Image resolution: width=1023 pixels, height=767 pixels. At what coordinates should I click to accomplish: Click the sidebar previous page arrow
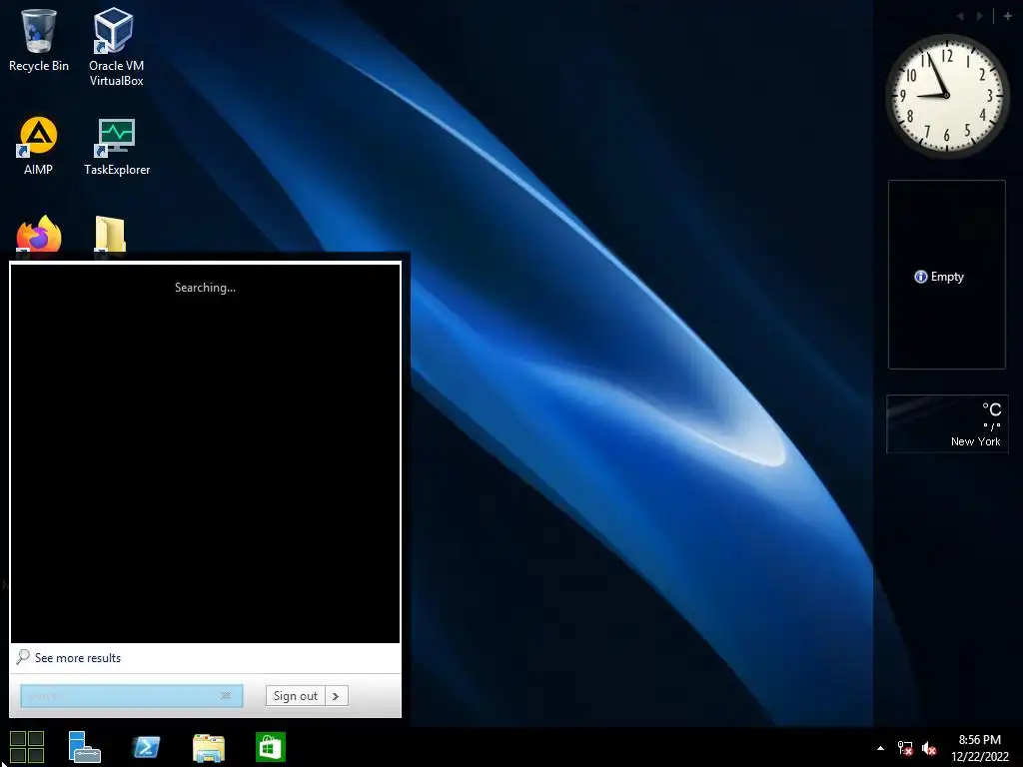point(960,16)
